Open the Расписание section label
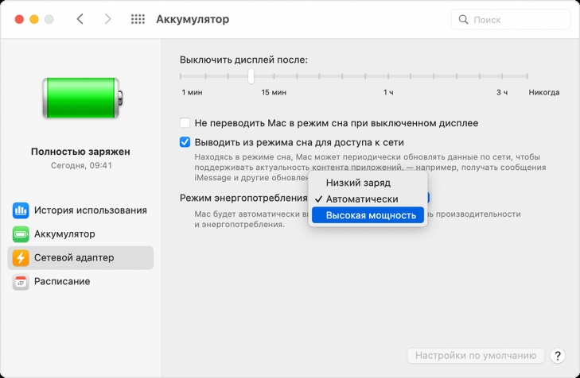This screenshot has height=378, width=580. click(62, 282)
